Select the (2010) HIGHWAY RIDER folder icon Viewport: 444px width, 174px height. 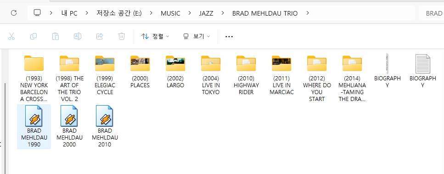pos(247,63)
